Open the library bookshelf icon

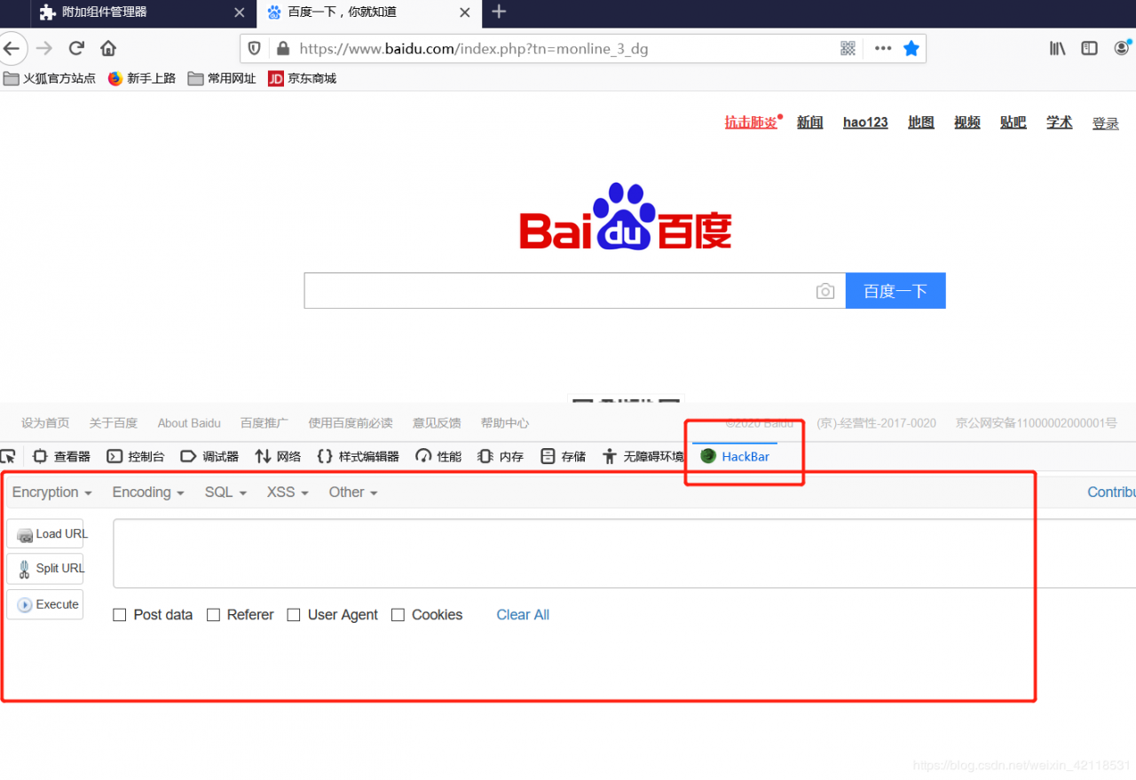coord(1057,49)
